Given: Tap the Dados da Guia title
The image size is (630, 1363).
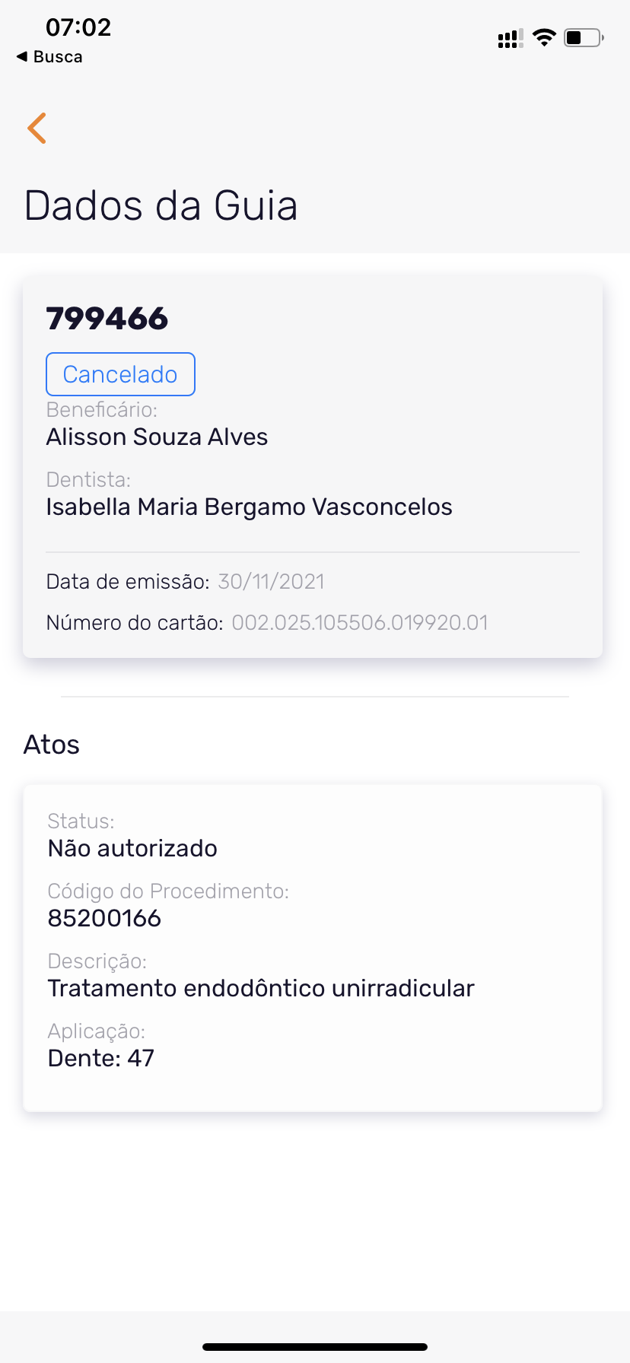Looking at the screenshot, I should click(x=161, y=206).
